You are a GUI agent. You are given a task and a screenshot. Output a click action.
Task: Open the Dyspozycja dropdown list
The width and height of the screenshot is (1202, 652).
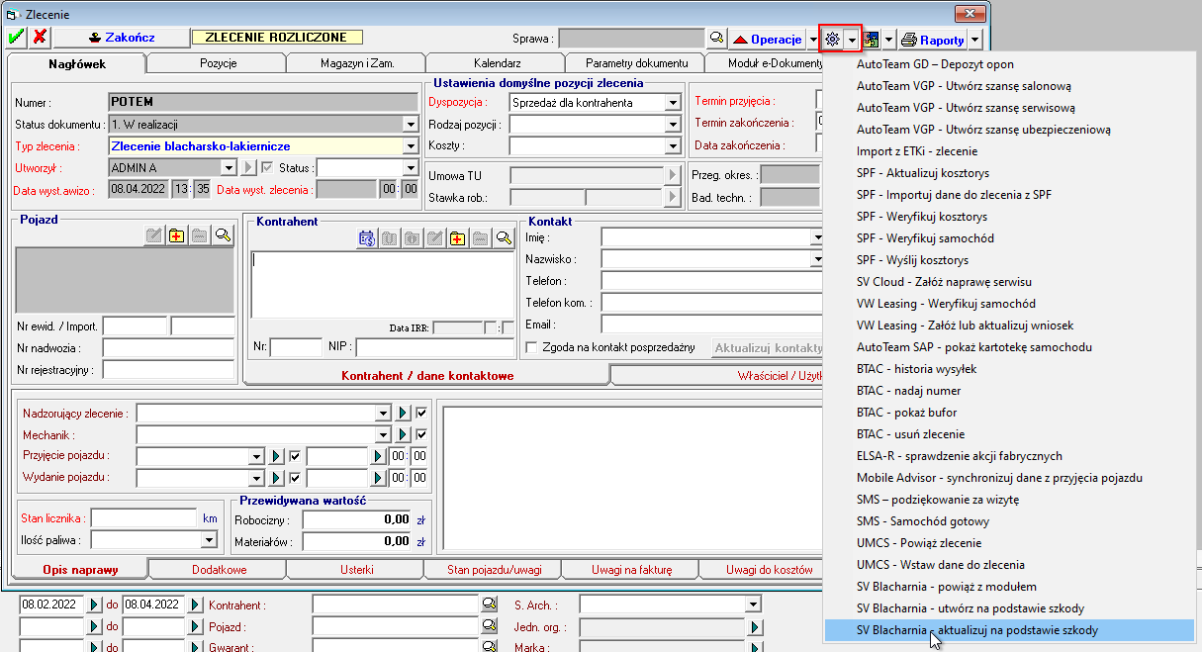(x=673, y=102)
